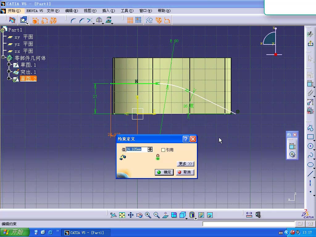Select the Line tool icon
This screenshot has width=316, height=237.
[x=310, y=174]
